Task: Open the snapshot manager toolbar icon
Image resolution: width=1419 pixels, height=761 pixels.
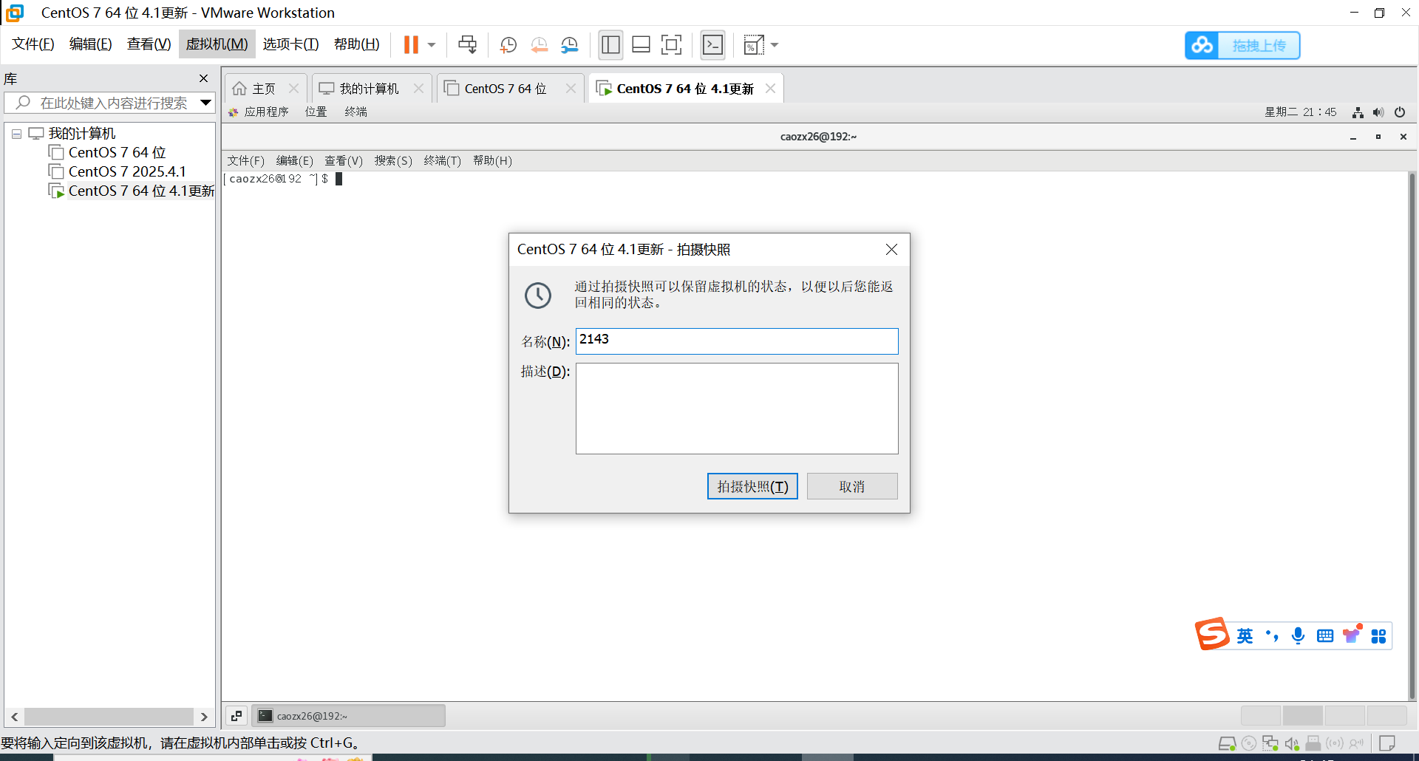Action: pyautogui.click(x=570, y=45)
